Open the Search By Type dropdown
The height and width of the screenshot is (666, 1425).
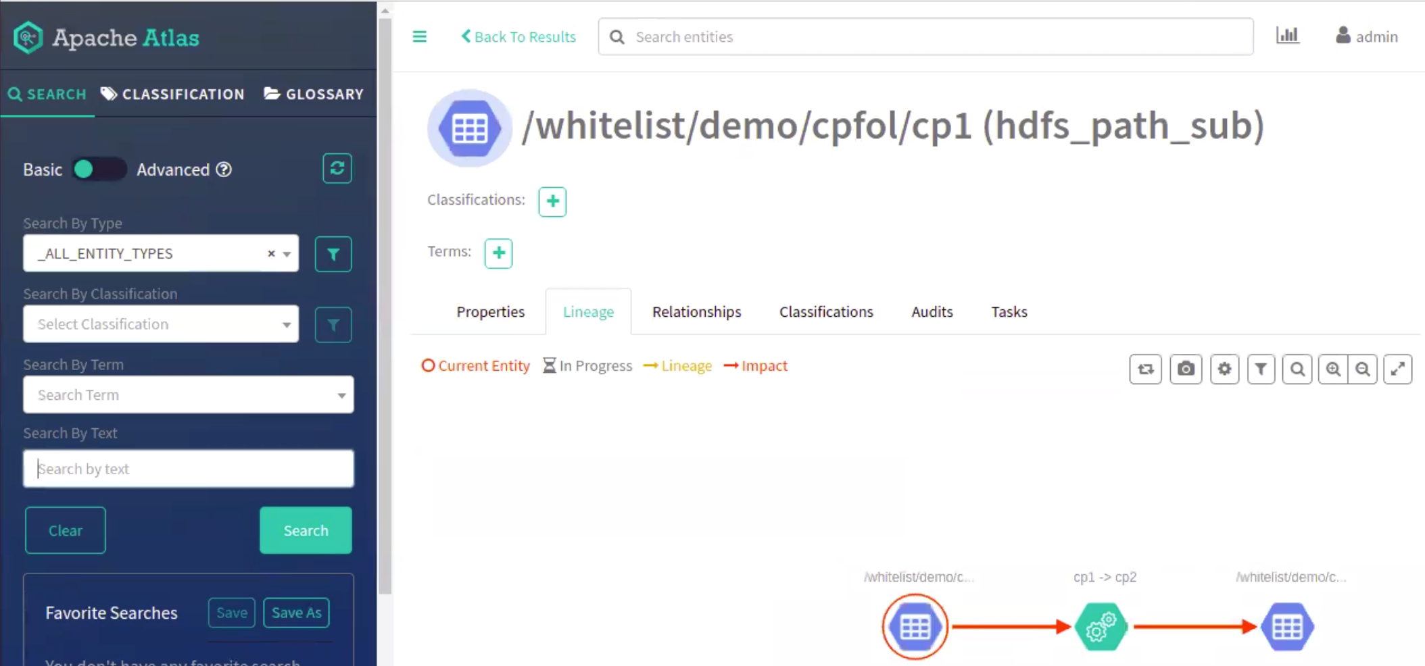click(x=160, y=253)
